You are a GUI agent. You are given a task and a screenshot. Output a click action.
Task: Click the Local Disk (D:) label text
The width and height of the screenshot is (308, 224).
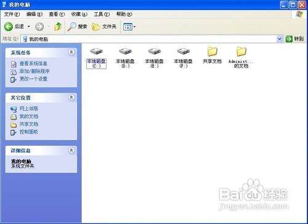click(125, 63)
